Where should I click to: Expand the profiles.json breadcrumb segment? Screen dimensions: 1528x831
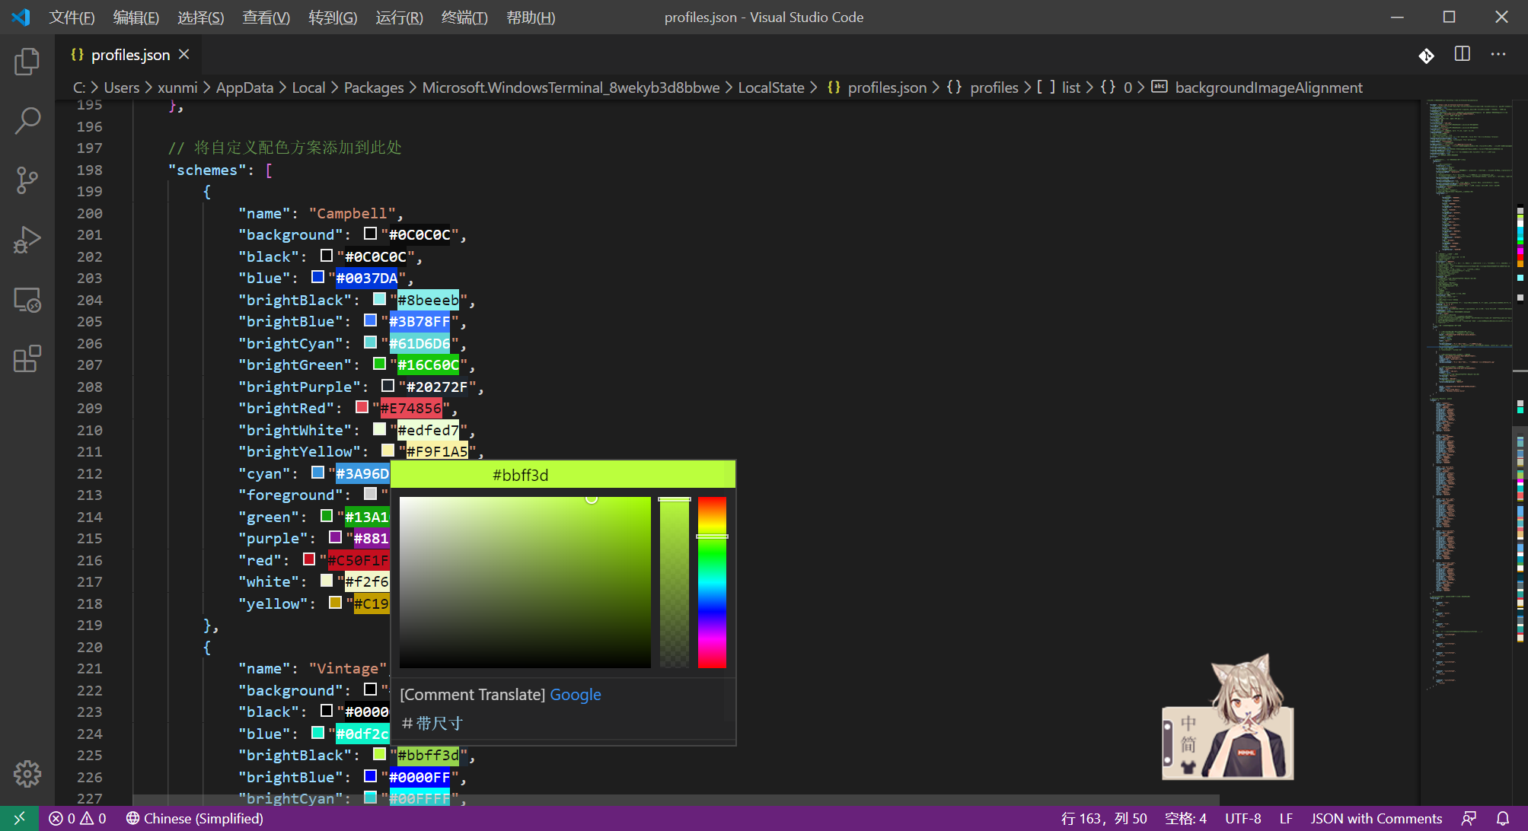pos(886,88)
